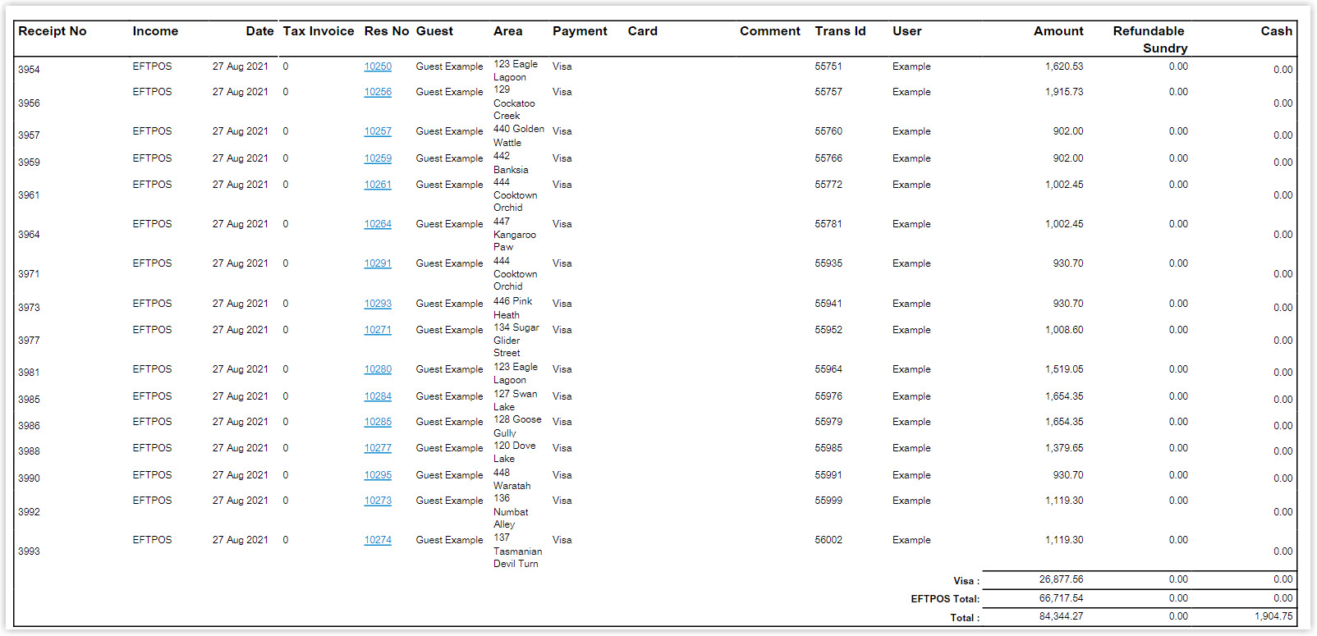Click area 137 Tasmanian Devil Turn
1317x636 pixels.
518,551
